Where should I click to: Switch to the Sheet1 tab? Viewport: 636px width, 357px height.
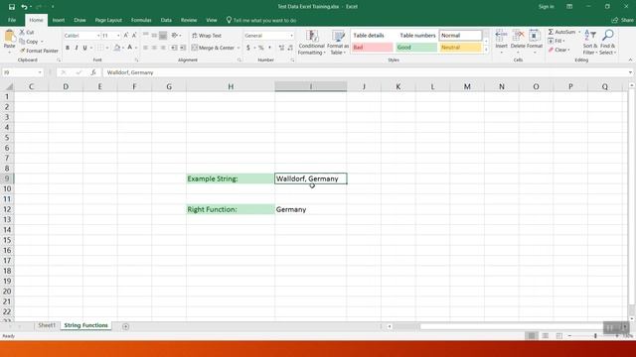[x=47, y=325]
